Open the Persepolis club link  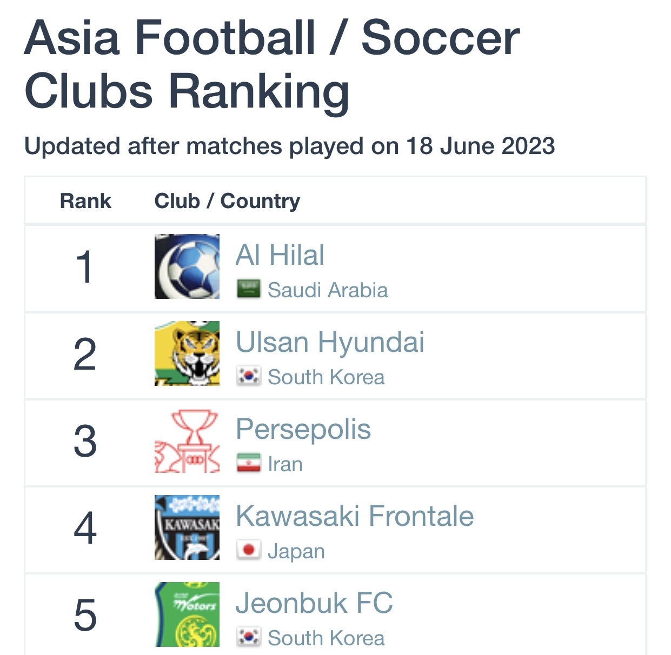[x=303, y=430]
